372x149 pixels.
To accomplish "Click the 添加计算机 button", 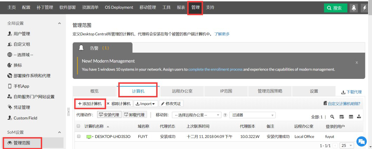I will click(90, 104).
